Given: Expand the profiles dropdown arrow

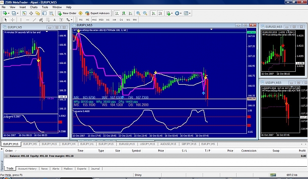Looking at the screenshot, I should coord(18,13).
